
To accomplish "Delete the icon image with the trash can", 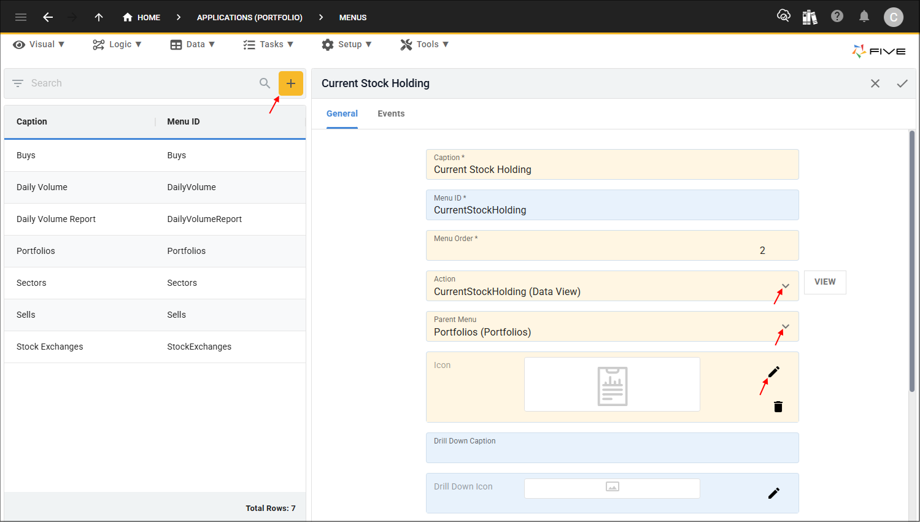I will (x=778, y=407).
